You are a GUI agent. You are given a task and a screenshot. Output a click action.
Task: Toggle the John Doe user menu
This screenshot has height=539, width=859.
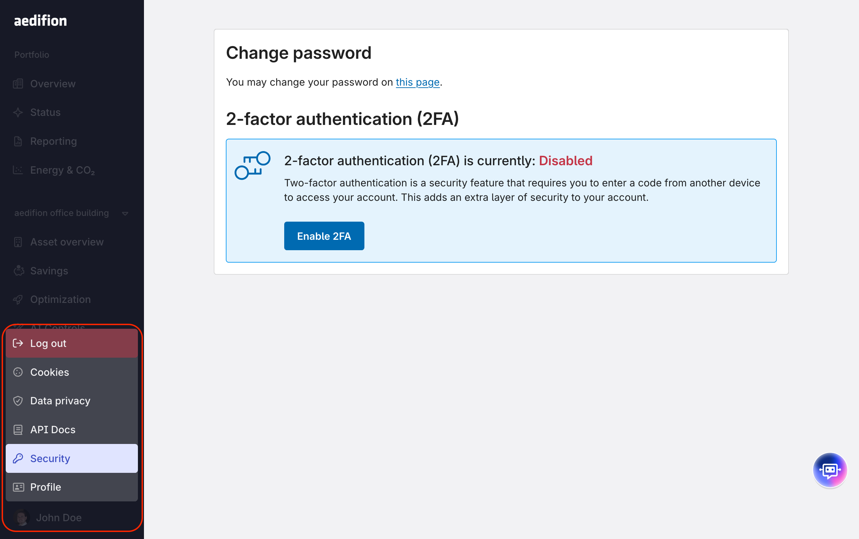coord(59,518)
